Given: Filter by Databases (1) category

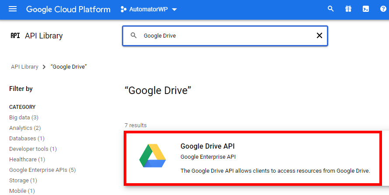Looking at the screenshot, I should 27,139.
